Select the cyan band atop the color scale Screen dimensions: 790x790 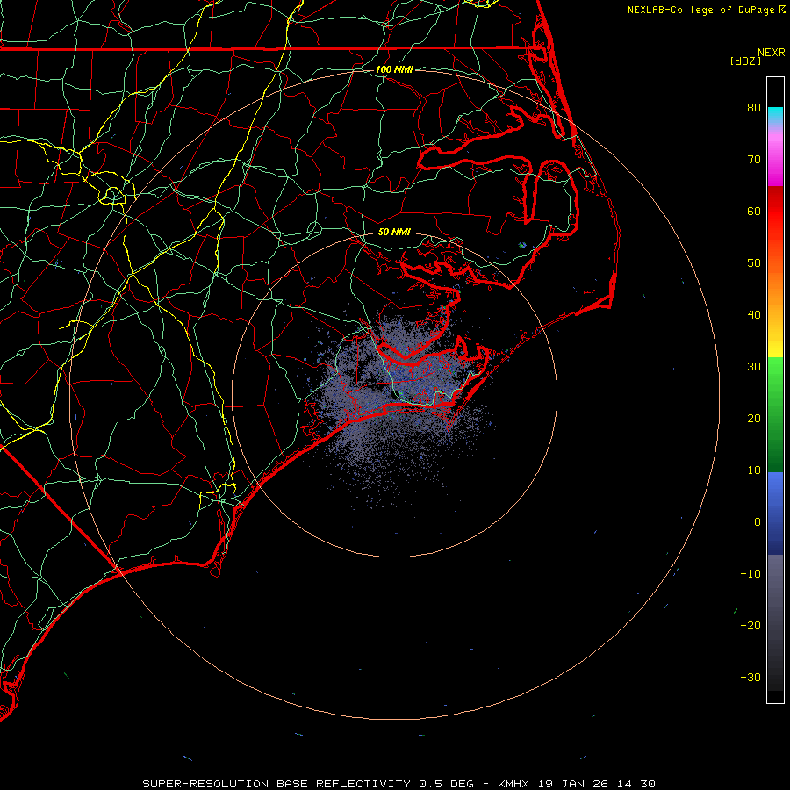click(775, 116)
